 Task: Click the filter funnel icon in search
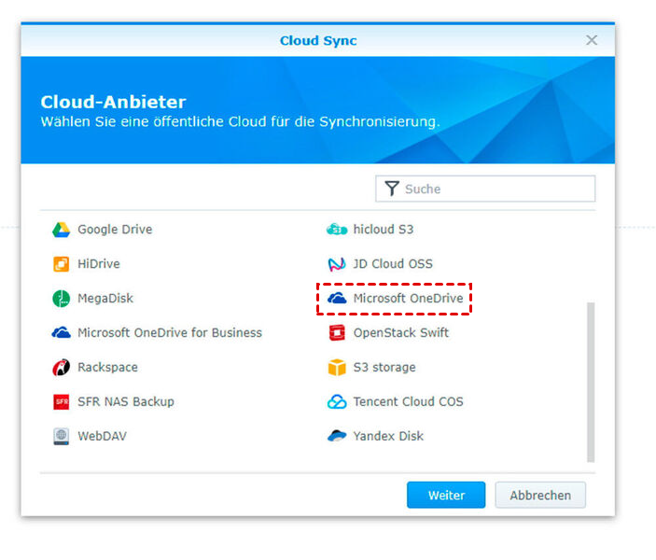(392, 189)
